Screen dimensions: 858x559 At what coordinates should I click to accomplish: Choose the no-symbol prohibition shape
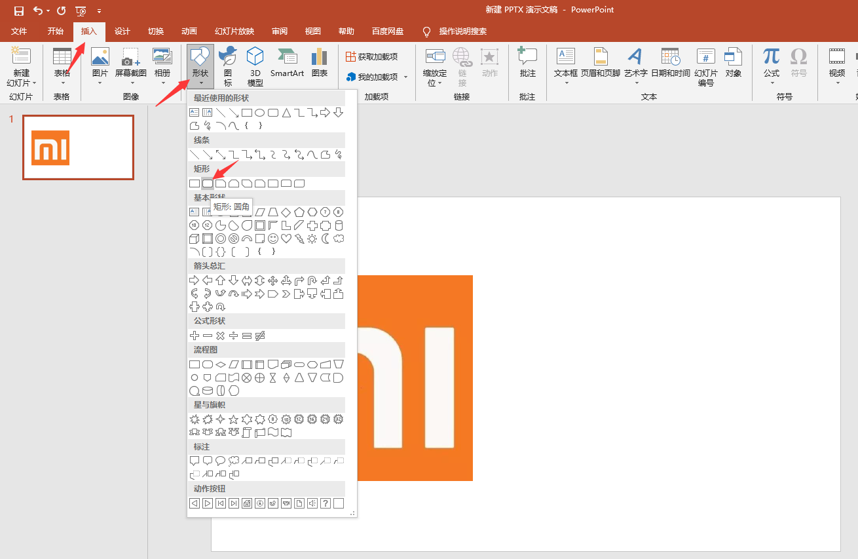click(x=234, y=239)
